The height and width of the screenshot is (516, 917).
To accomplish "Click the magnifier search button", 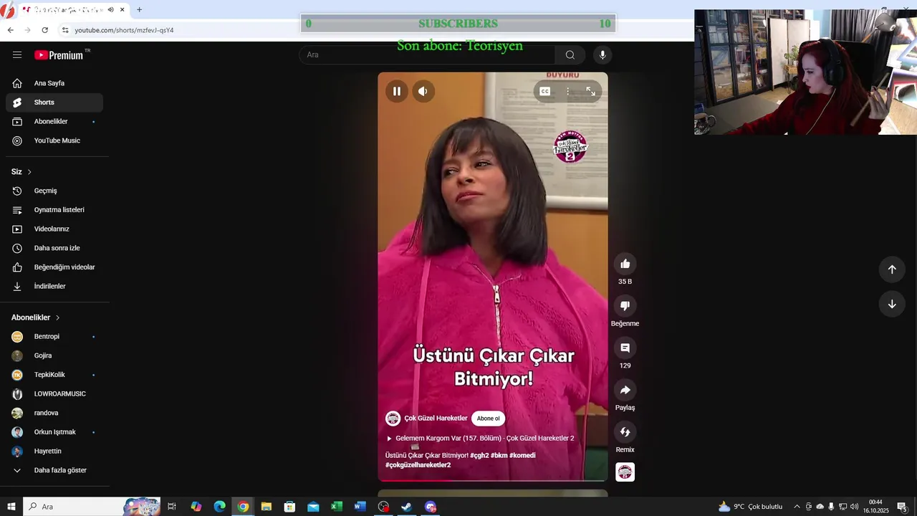I will (570, 54).
